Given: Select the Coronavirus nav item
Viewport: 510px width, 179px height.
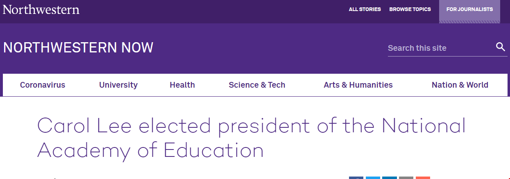Looking at the screenshot, I should pyautogui.click(x=43, y=85).
